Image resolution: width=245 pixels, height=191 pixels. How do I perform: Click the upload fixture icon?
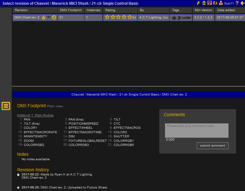point(204,3)
